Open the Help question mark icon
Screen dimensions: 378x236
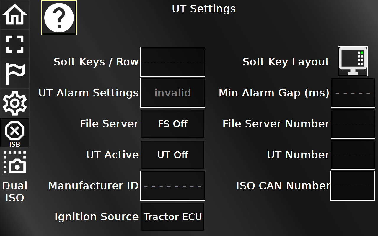coord(58,17)
